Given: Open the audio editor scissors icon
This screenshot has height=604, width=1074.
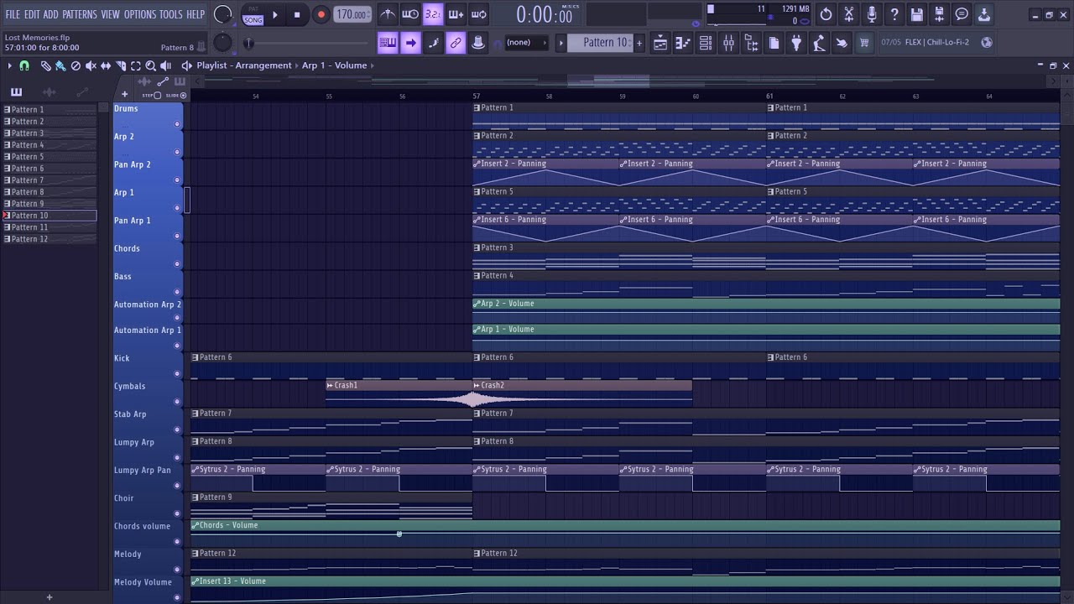Looking at the screenshot, I should (x=848, y=14).
